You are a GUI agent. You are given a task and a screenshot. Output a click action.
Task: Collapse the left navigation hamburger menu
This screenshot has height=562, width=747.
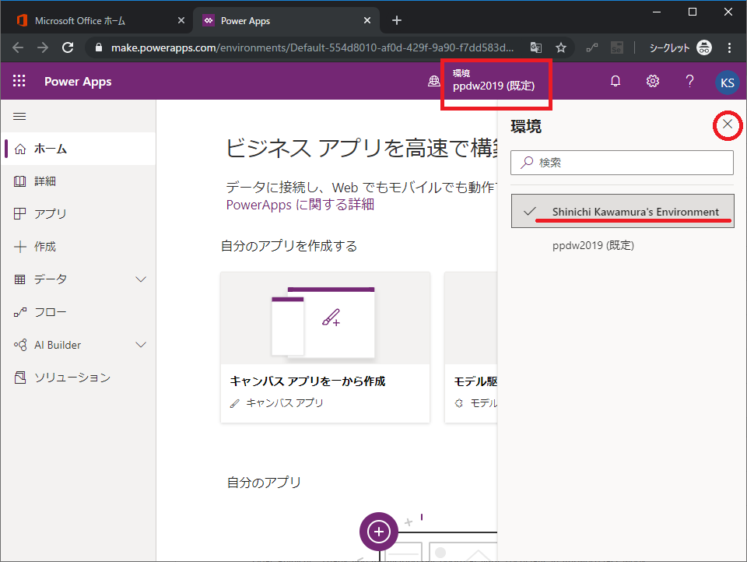[x=19, y=116]
